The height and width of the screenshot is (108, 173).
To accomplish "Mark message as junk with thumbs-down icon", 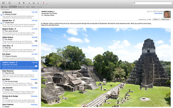I will 24,3.
